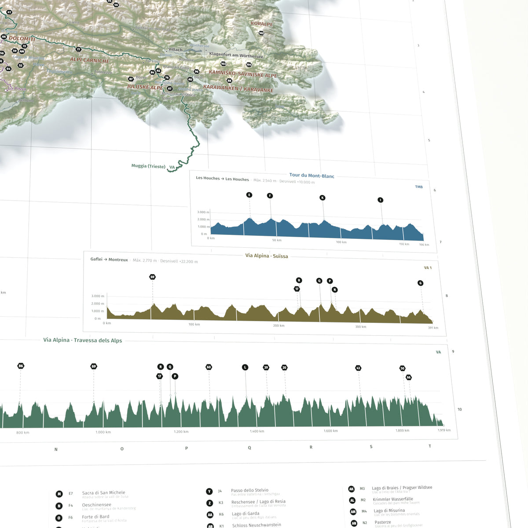
Task: Click the 'ALPI CARNICHE' range label
Action: tap(89, 60)
